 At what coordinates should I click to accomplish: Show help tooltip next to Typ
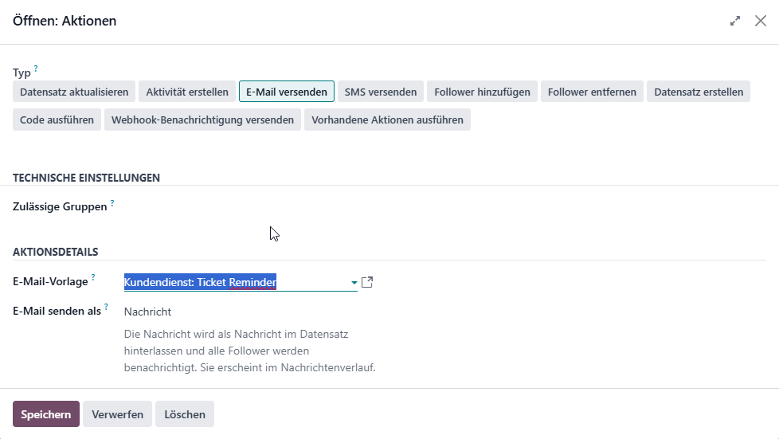36,68
